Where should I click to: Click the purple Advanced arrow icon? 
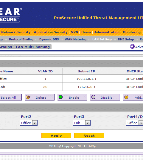click(x=132, y=46)
